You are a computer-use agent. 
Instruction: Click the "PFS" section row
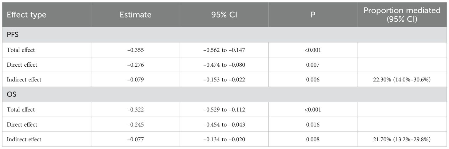pyautogui.click(x=13, y=35)
